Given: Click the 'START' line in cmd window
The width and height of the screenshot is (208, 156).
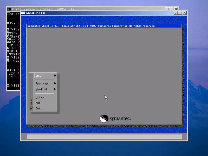Looking at the screenshot, I should 12,51.
